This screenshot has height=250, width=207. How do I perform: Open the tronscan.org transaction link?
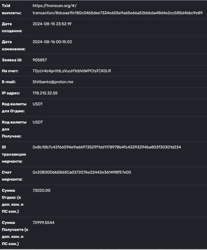(118, 13)
